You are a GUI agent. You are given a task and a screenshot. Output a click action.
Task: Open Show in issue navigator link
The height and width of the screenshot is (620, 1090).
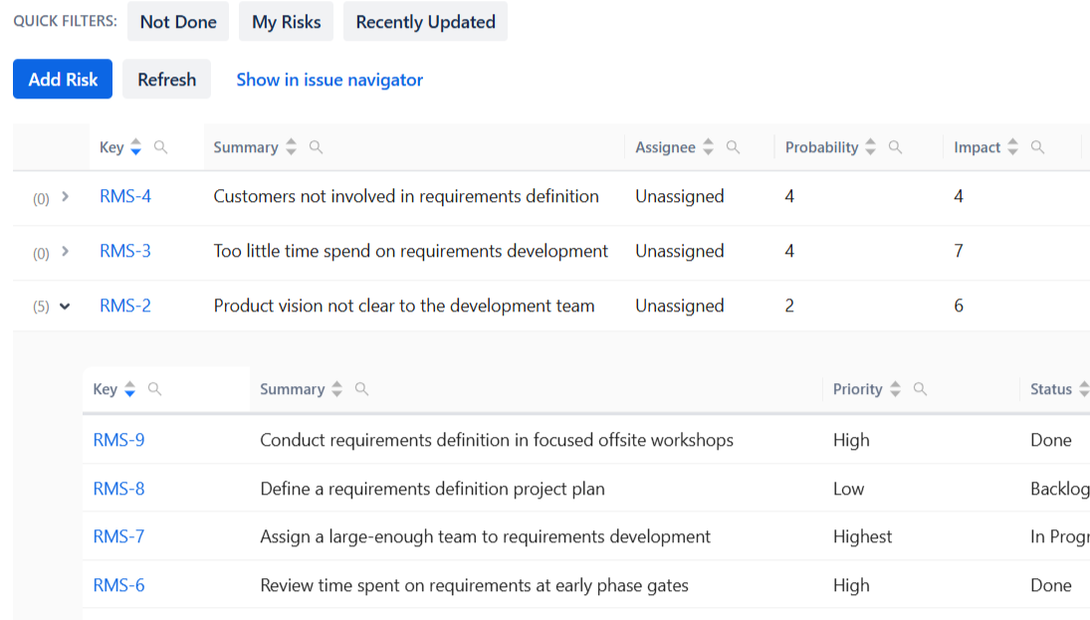[x=329, y=80]
